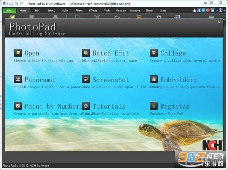This screenshot has width=228, height=170.
Task: Click 'Edit multiple photos at once' text
Action: [109, 60]
